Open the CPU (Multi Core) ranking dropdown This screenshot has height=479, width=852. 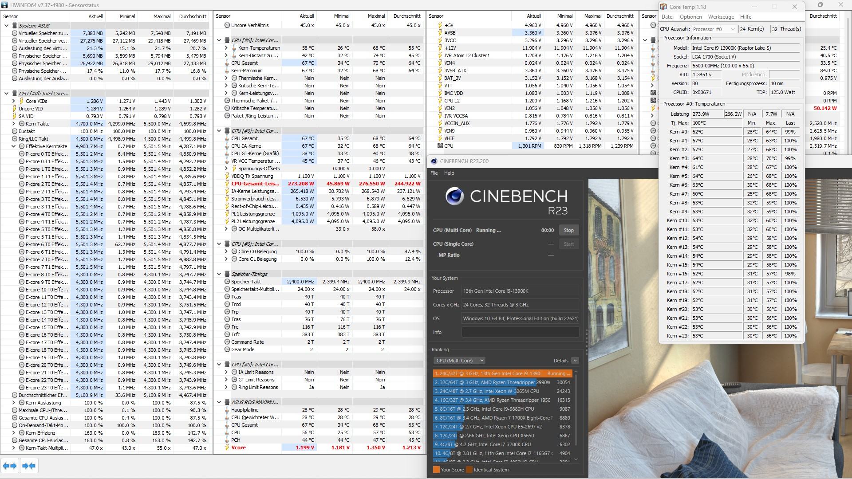(459, 361)
